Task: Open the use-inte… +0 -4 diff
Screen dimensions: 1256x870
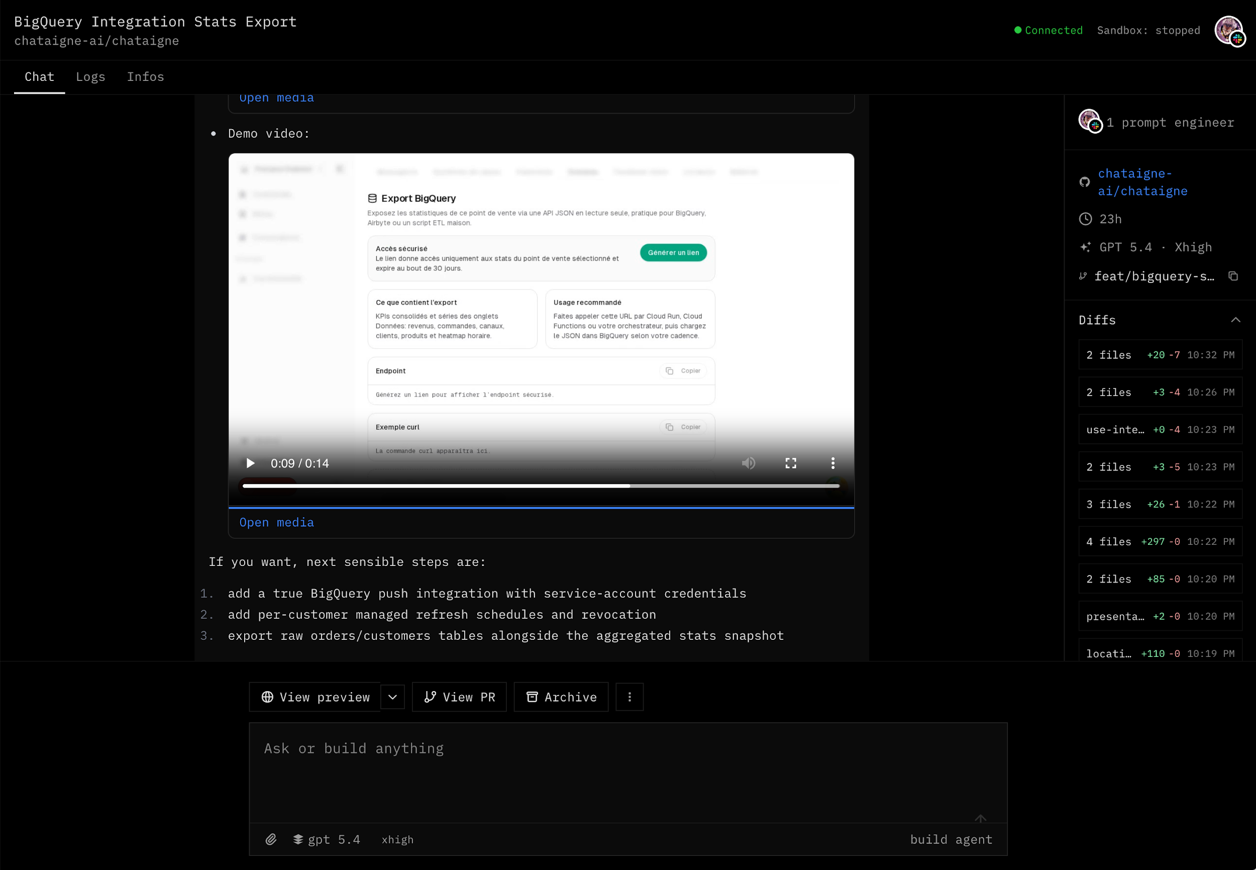Action: [x=1160, y=430]
